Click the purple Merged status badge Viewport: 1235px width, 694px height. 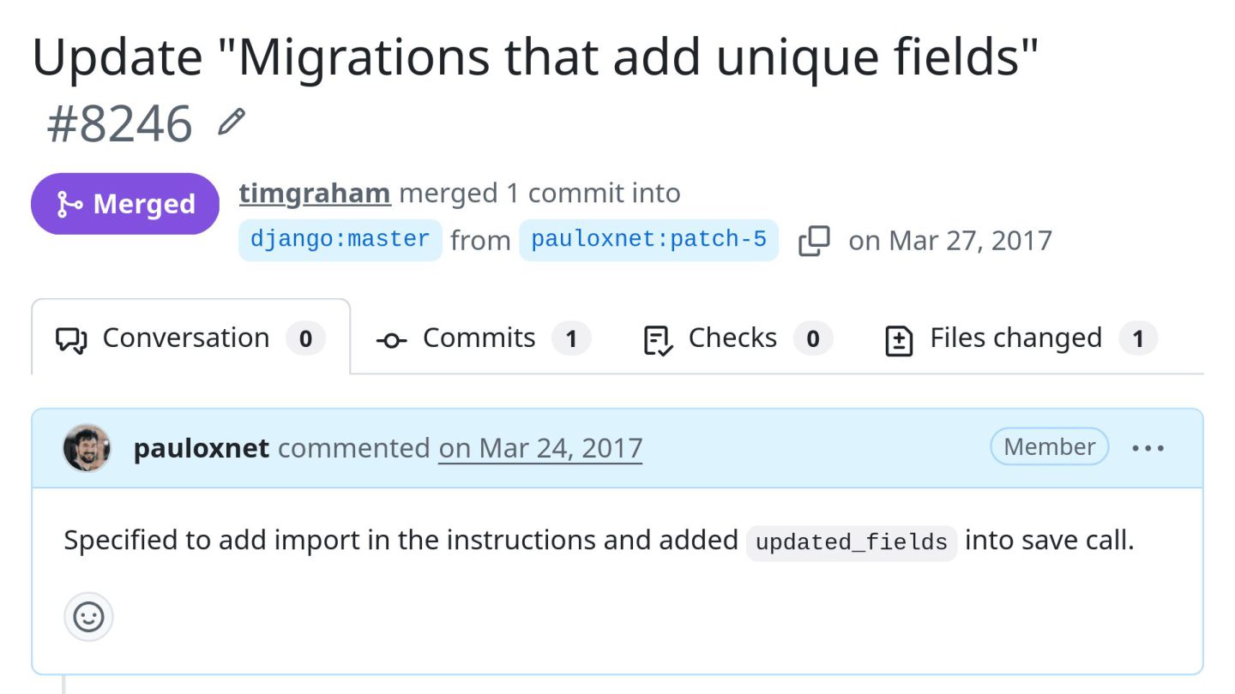[126, 204]
